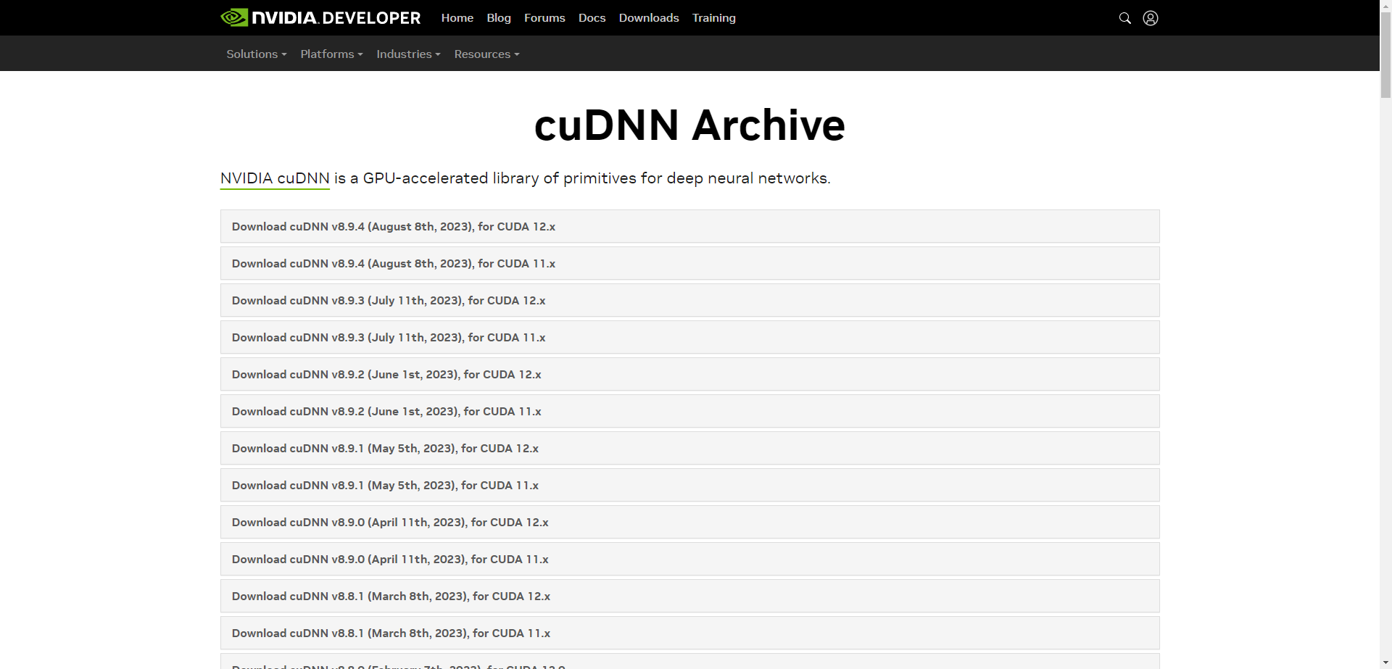This screenshot has width=1392, height=669.
Task: Expand the Solutions dropdown menu
Action: point(256,54)
